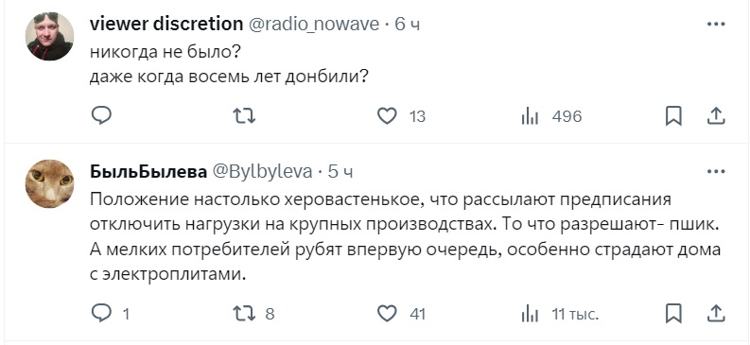
Task: Open the @Bylbyleva handle link
Action: click(262, 171)
